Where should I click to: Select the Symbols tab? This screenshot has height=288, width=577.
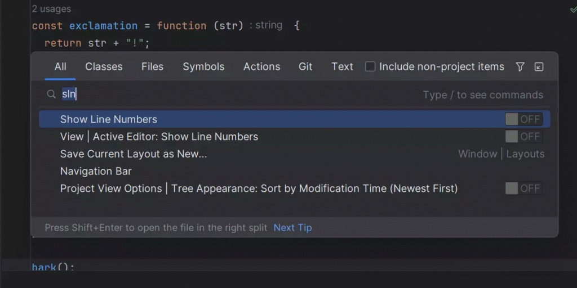203,67
